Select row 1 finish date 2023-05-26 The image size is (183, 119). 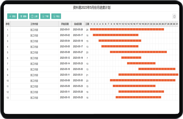point(78,30)
